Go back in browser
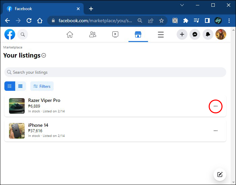Screen dimensions: 236x185 [x=7, y=21]
